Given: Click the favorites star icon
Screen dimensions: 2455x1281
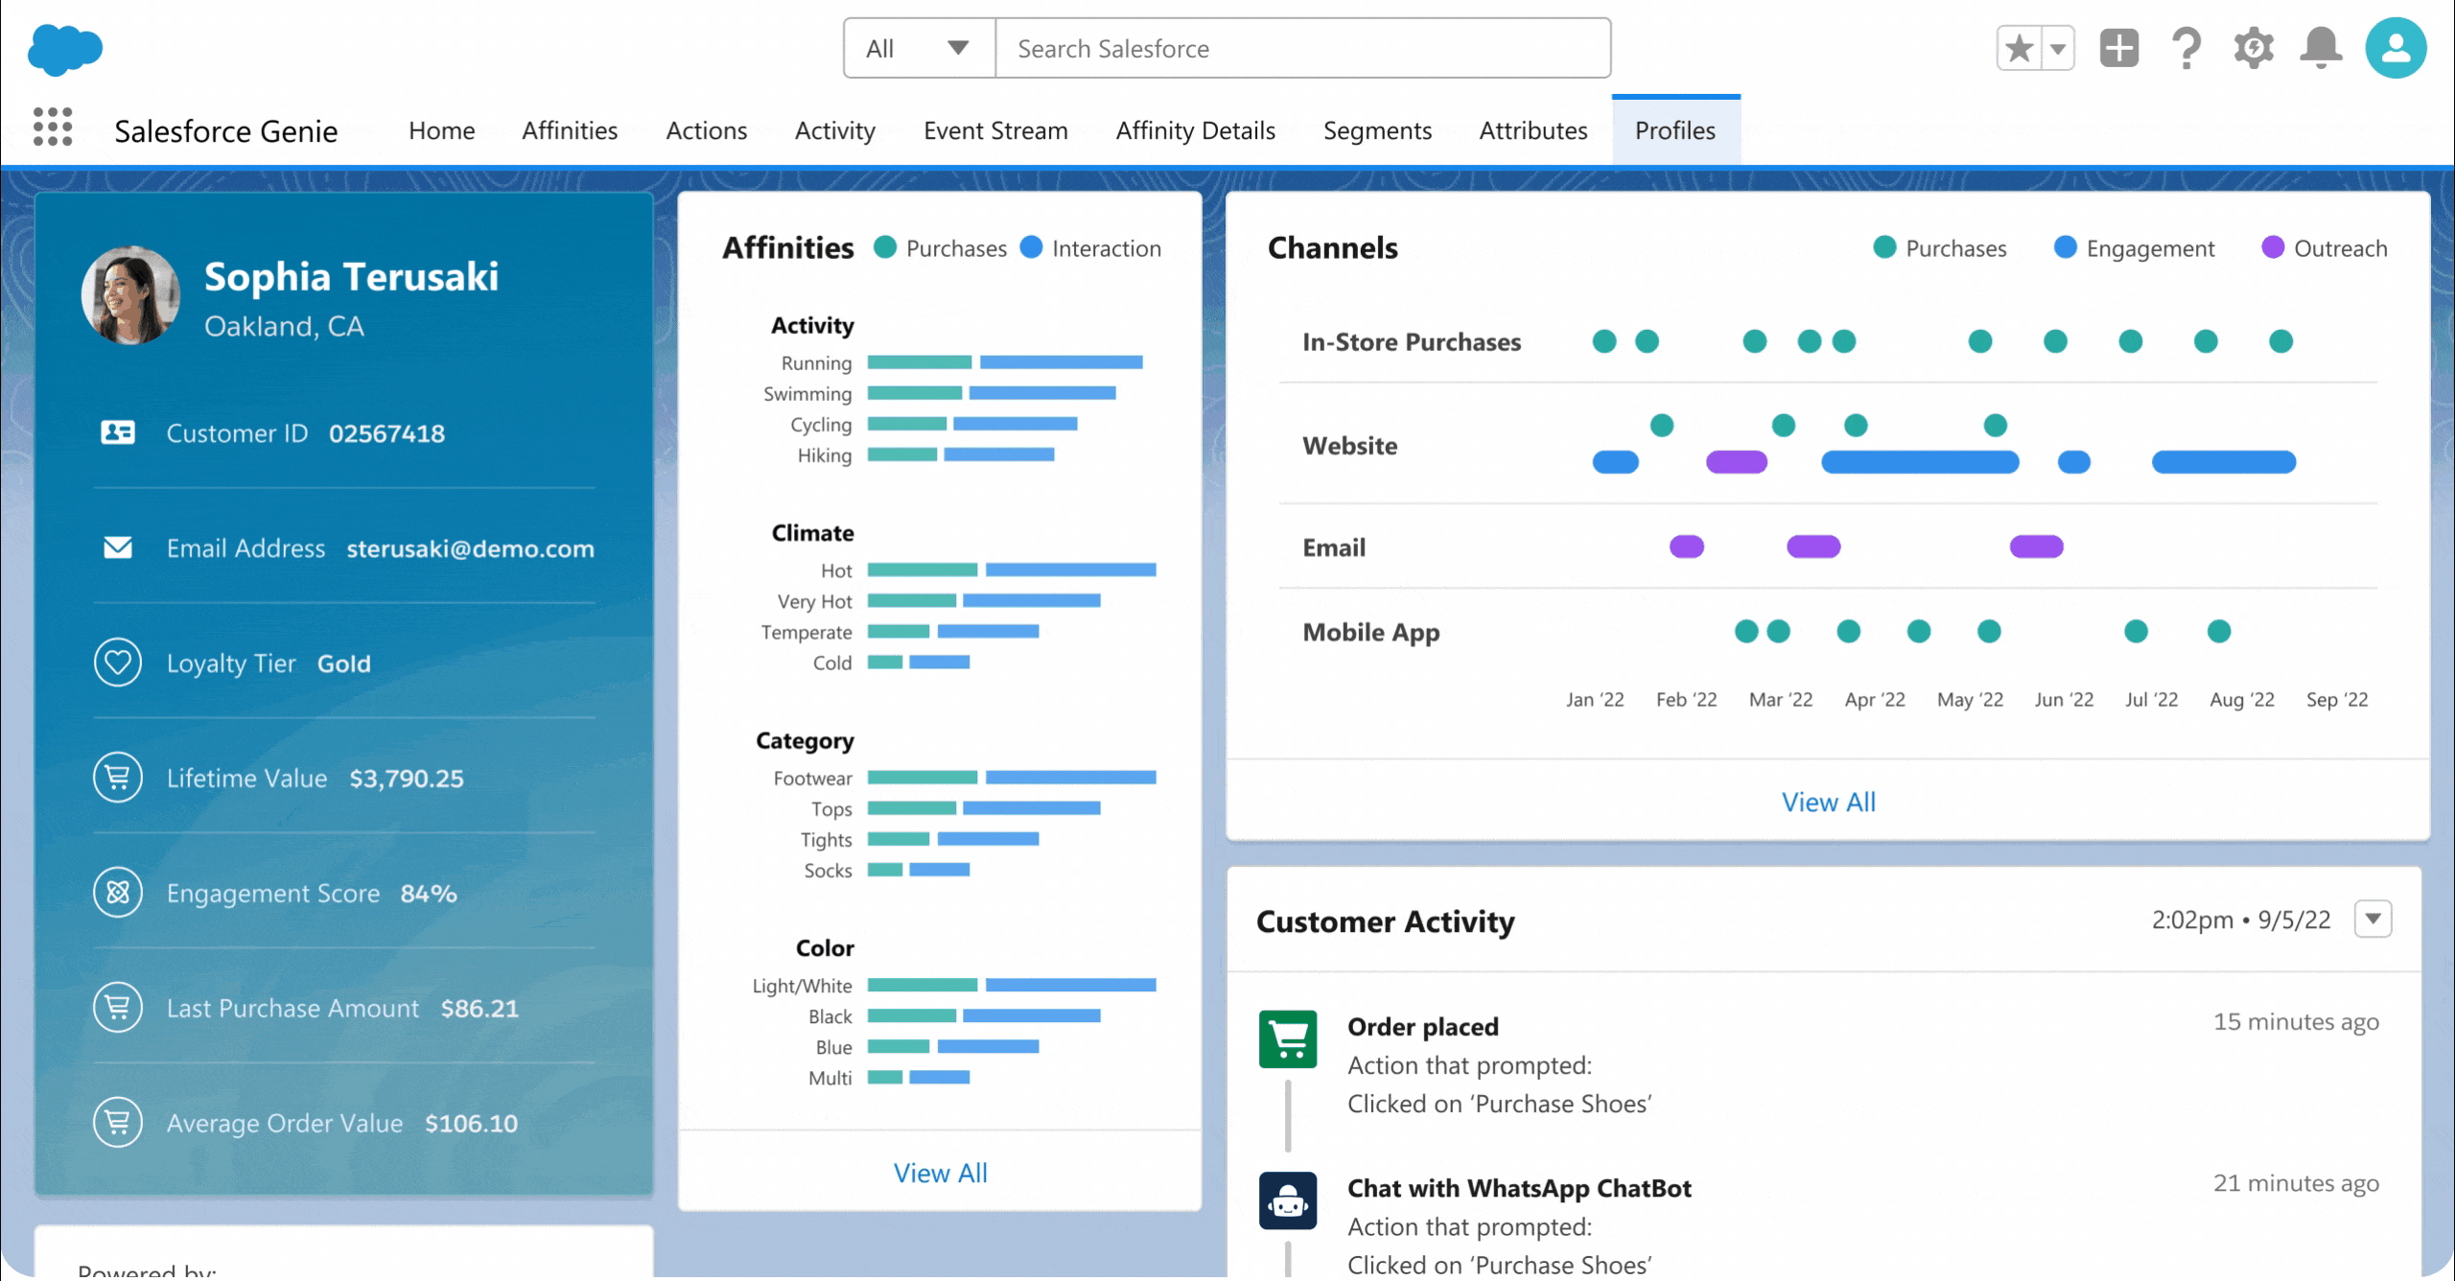Looking at the screenshot, I should [x=2019, y=48].
